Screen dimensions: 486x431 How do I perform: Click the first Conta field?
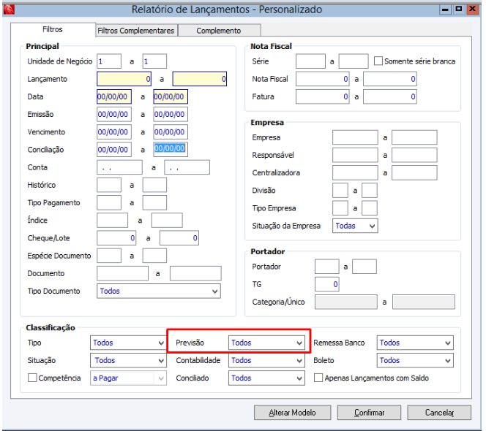pos(119,167)
